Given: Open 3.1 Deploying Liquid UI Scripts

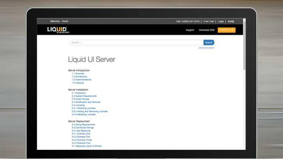Looking at the screenshot, I should (x=86, y=146).
